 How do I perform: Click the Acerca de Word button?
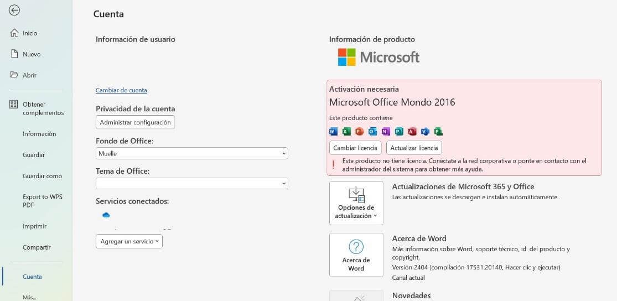point(356,255)
